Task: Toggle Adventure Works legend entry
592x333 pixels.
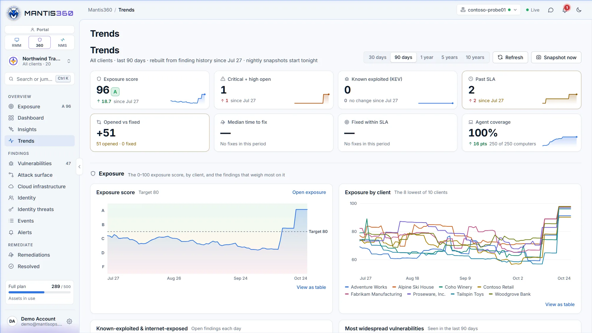Action: [x=366, y=287]
